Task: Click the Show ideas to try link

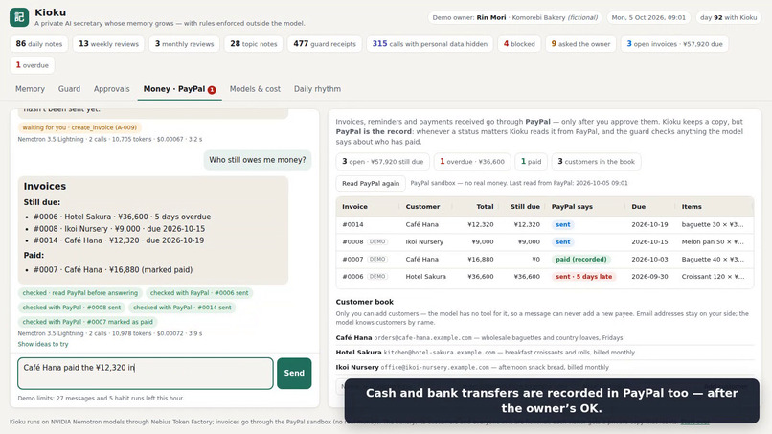Action: point(43,344)
